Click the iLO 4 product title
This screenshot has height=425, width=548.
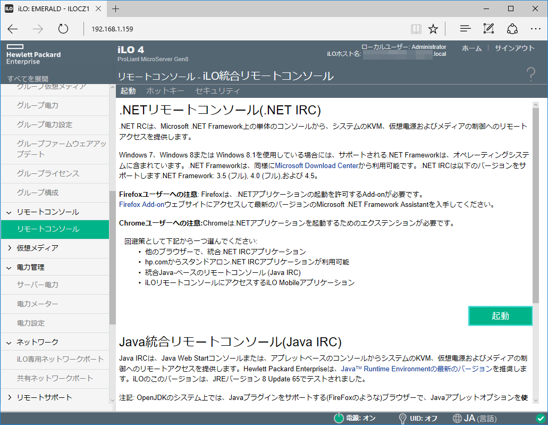[131, 49]
